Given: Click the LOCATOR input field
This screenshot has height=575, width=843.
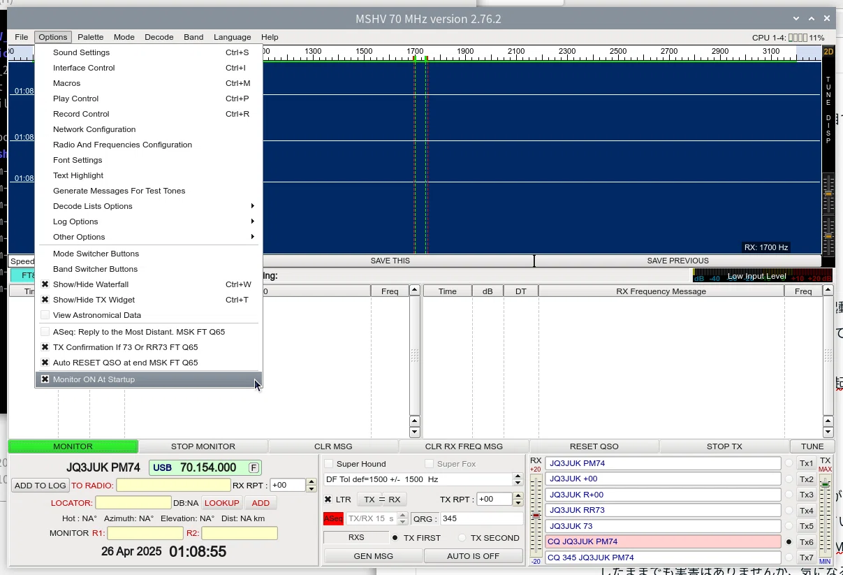Looking at the screenshot, I should pos(133,503).
